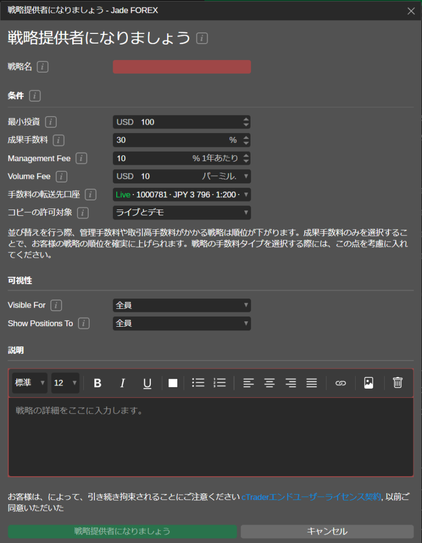Insert an image into the description

pos(369,383)
